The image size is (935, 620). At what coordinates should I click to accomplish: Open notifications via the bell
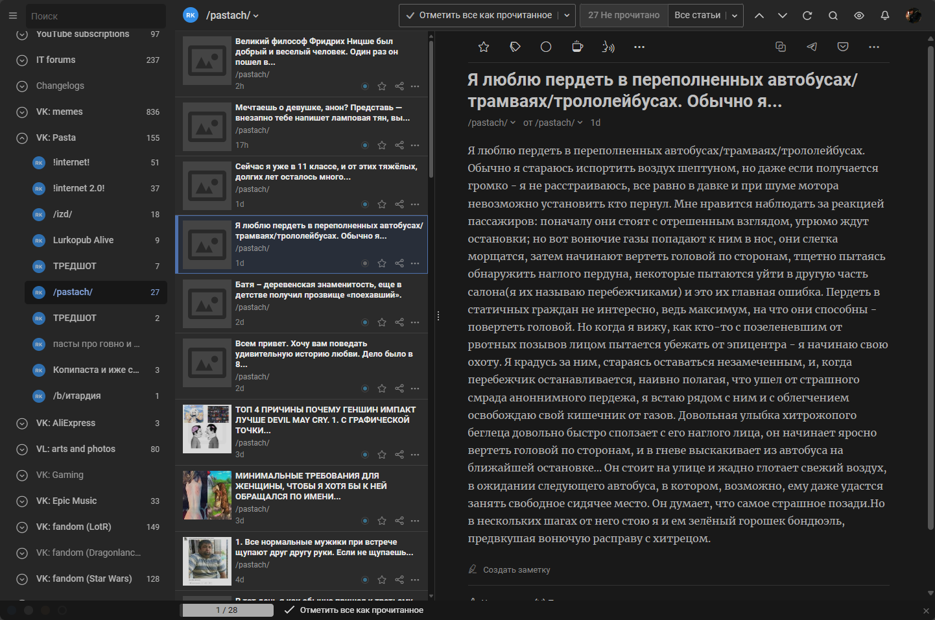[884, 15]
